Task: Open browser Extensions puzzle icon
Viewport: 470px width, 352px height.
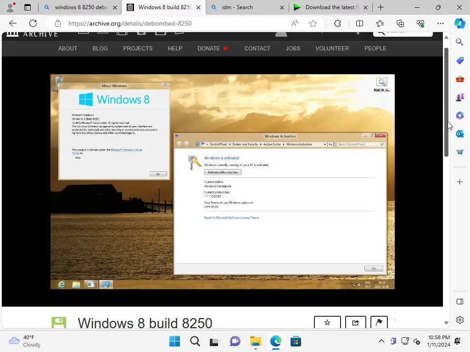Action: coord(337,23)
